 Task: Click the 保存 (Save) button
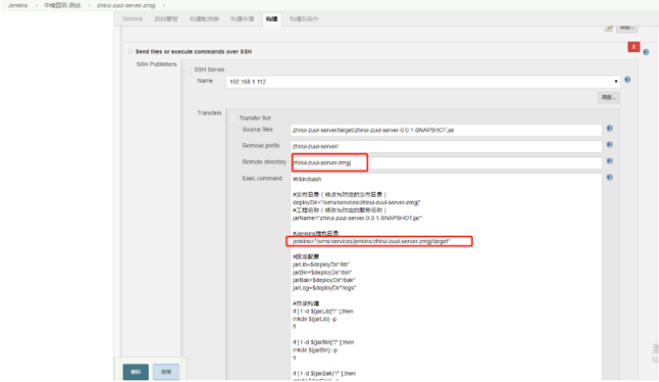click(x=136, y=372)
